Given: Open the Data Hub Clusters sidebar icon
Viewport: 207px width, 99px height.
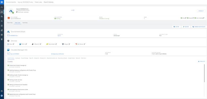Looking at the screenshot, I should pyautogui.click(x=2, y=26).
